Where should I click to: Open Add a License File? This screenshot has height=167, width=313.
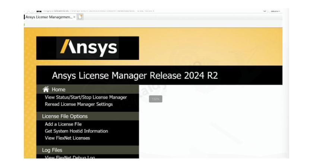click(63, 124)
